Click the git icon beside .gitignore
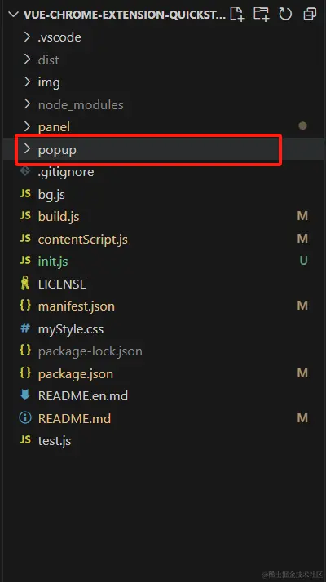This screenshot has height=582, width=326. pos(25,171)
